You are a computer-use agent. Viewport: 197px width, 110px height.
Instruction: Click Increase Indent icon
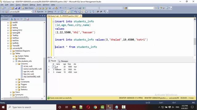[x=101, y=12]
